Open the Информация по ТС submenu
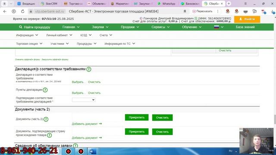The width and height of the screenshot is (276, 155). (x=120, y=43)
